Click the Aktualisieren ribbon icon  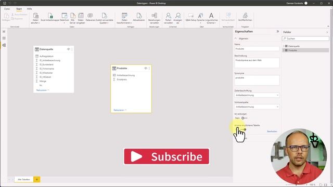[x=139, y=17]
